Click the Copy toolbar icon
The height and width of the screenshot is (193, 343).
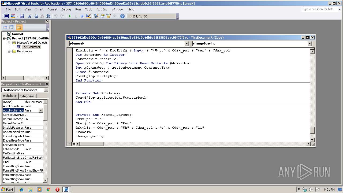[x=36, y=16]
